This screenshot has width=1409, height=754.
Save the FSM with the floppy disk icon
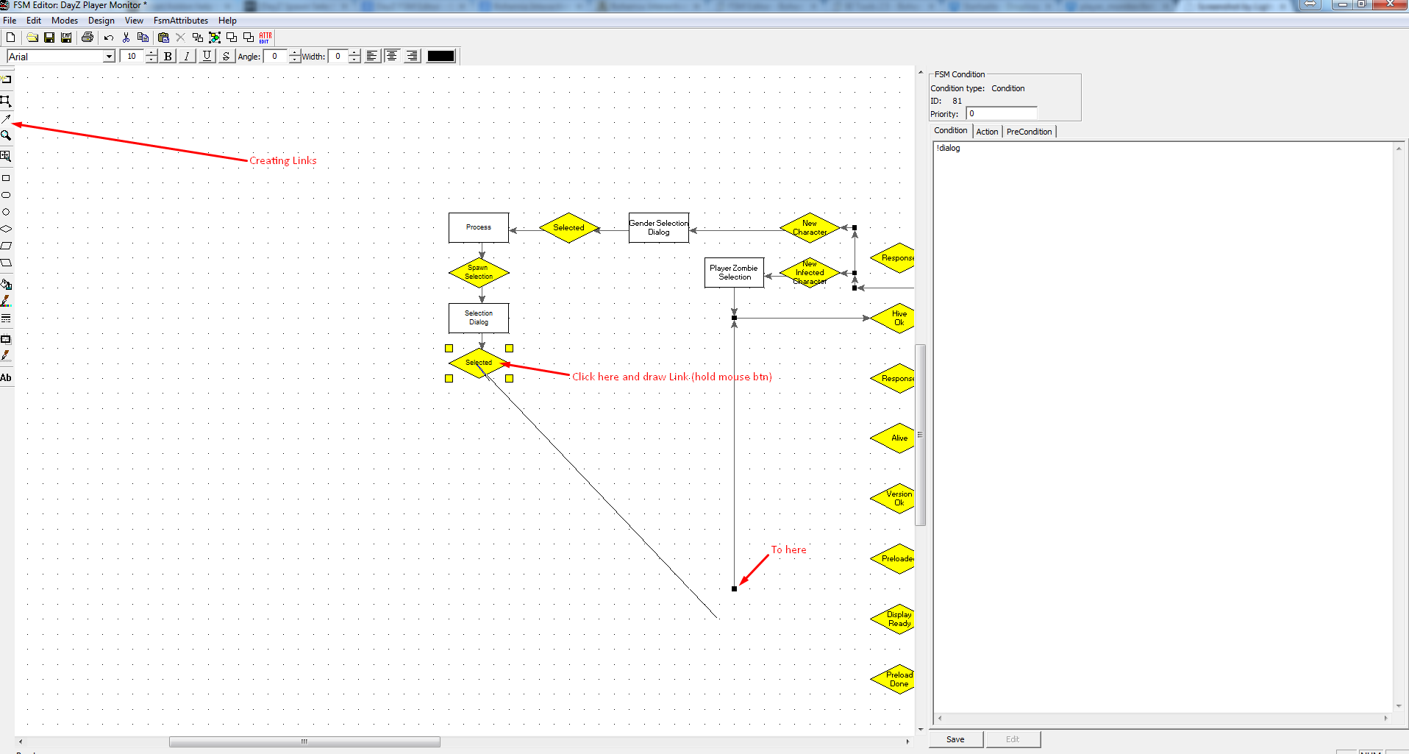point(49,38)
